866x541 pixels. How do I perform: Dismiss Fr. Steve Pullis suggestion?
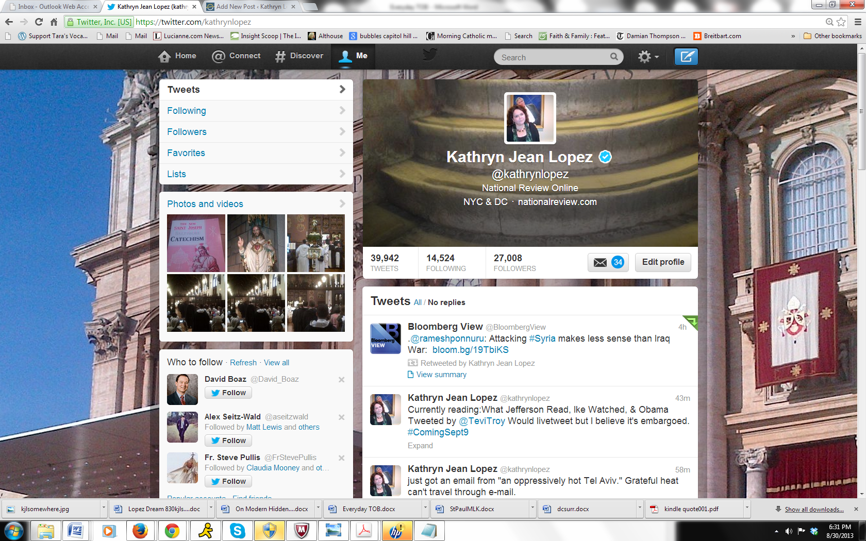341,458
